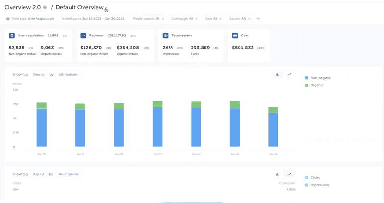Switch installs chart to bar chart view
384x203 pixels.
(277, 74)
